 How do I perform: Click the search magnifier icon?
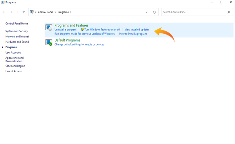click(229, 12)
